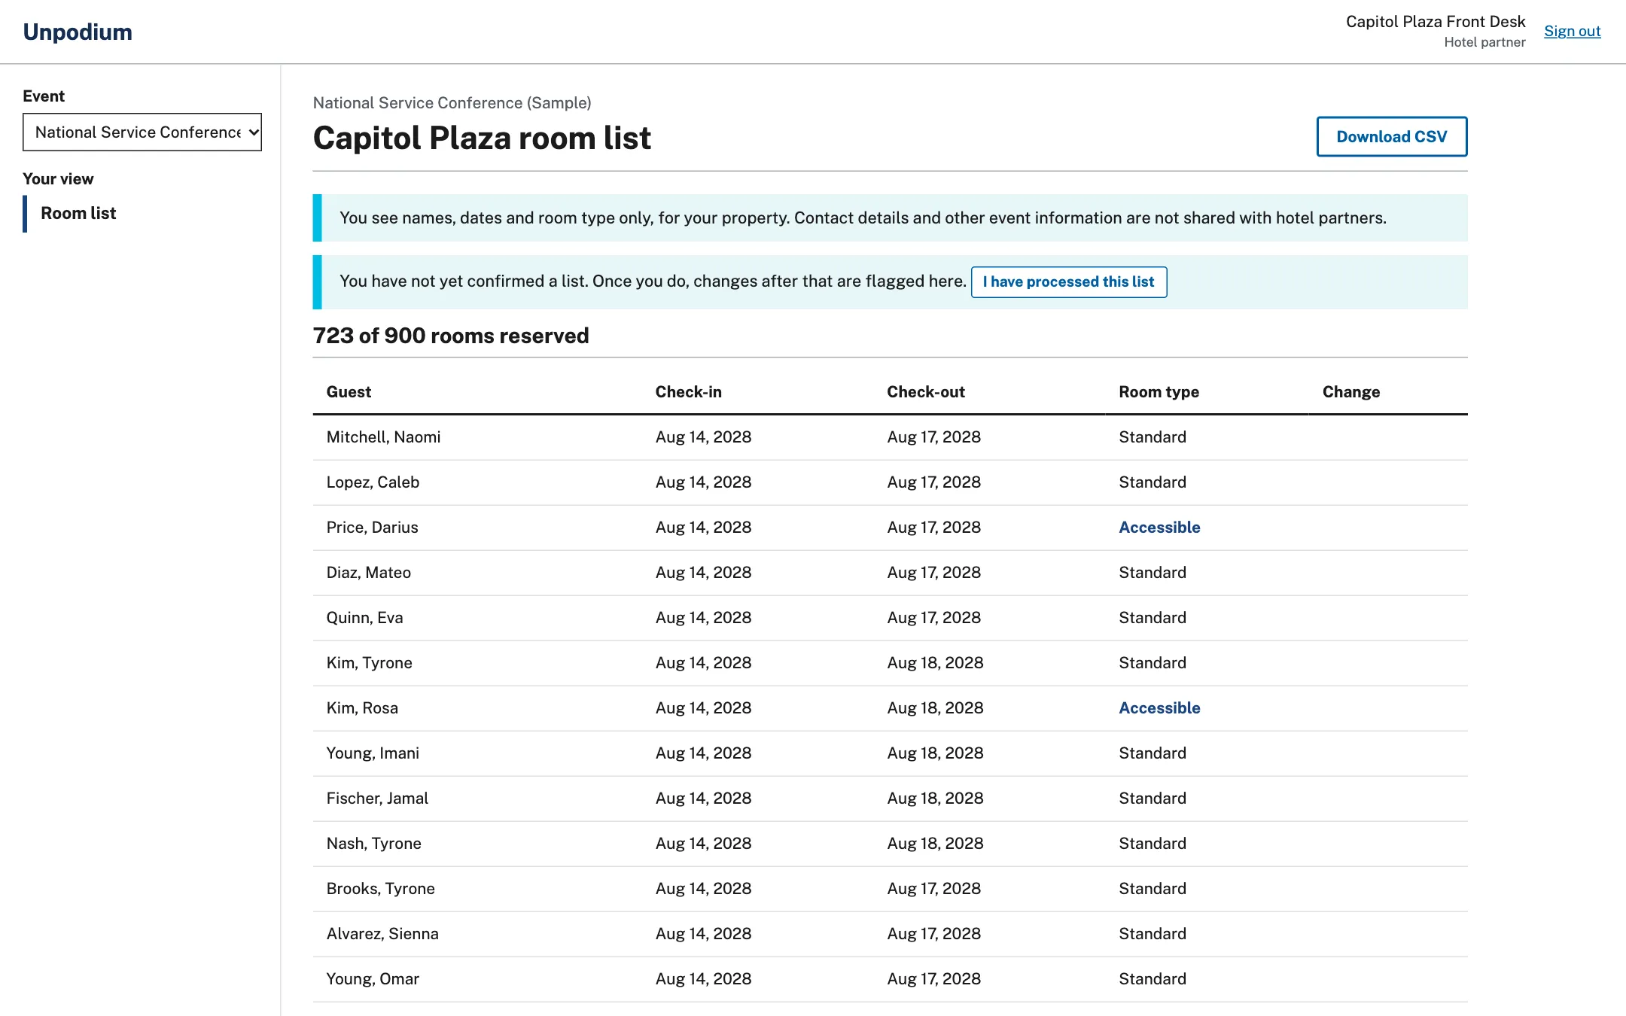The width and height of the screenshot is (1626, 1016).
Task: Click the Check-in column header
Action: (688, 392)
